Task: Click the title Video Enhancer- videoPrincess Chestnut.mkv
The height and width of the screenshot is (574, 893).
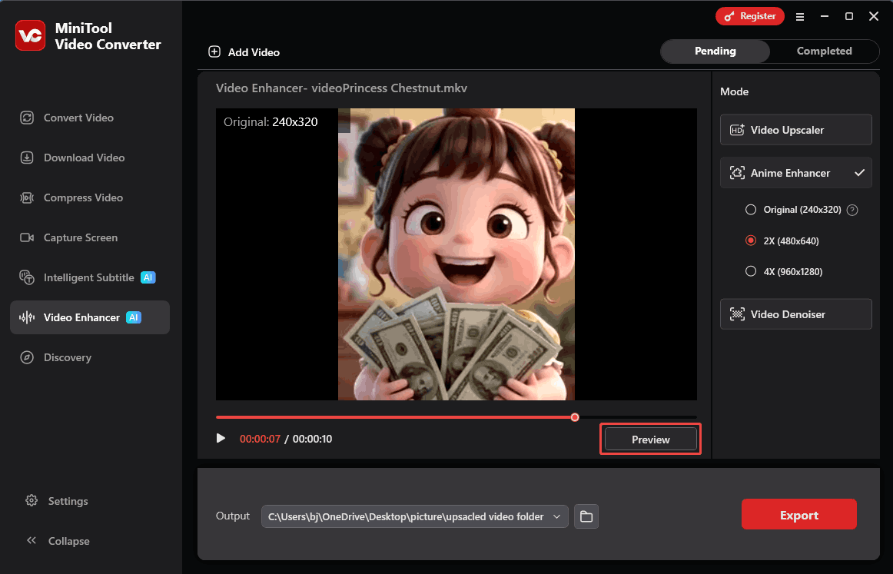Action: coord(342,88)
